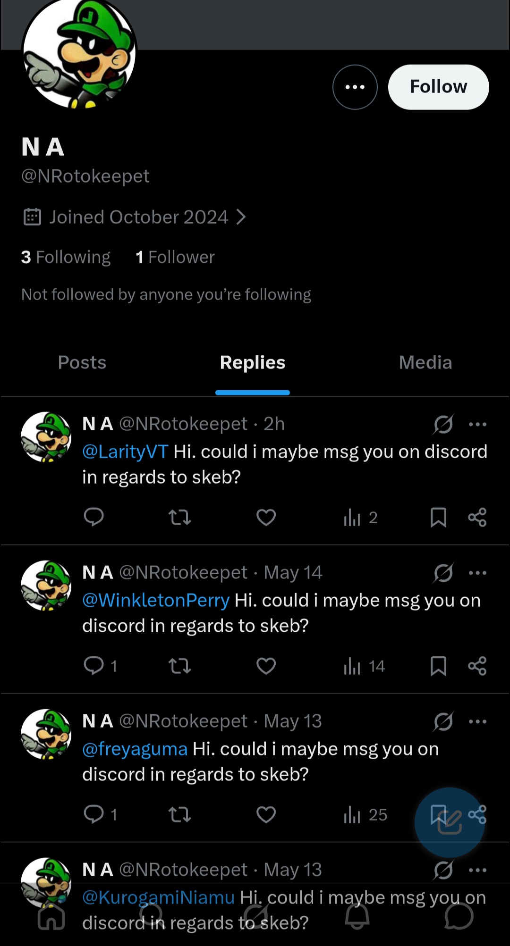The image size is (510, 946).
Task: Open Grok icon on @LarityVT reply
Action: click(443, 424)
